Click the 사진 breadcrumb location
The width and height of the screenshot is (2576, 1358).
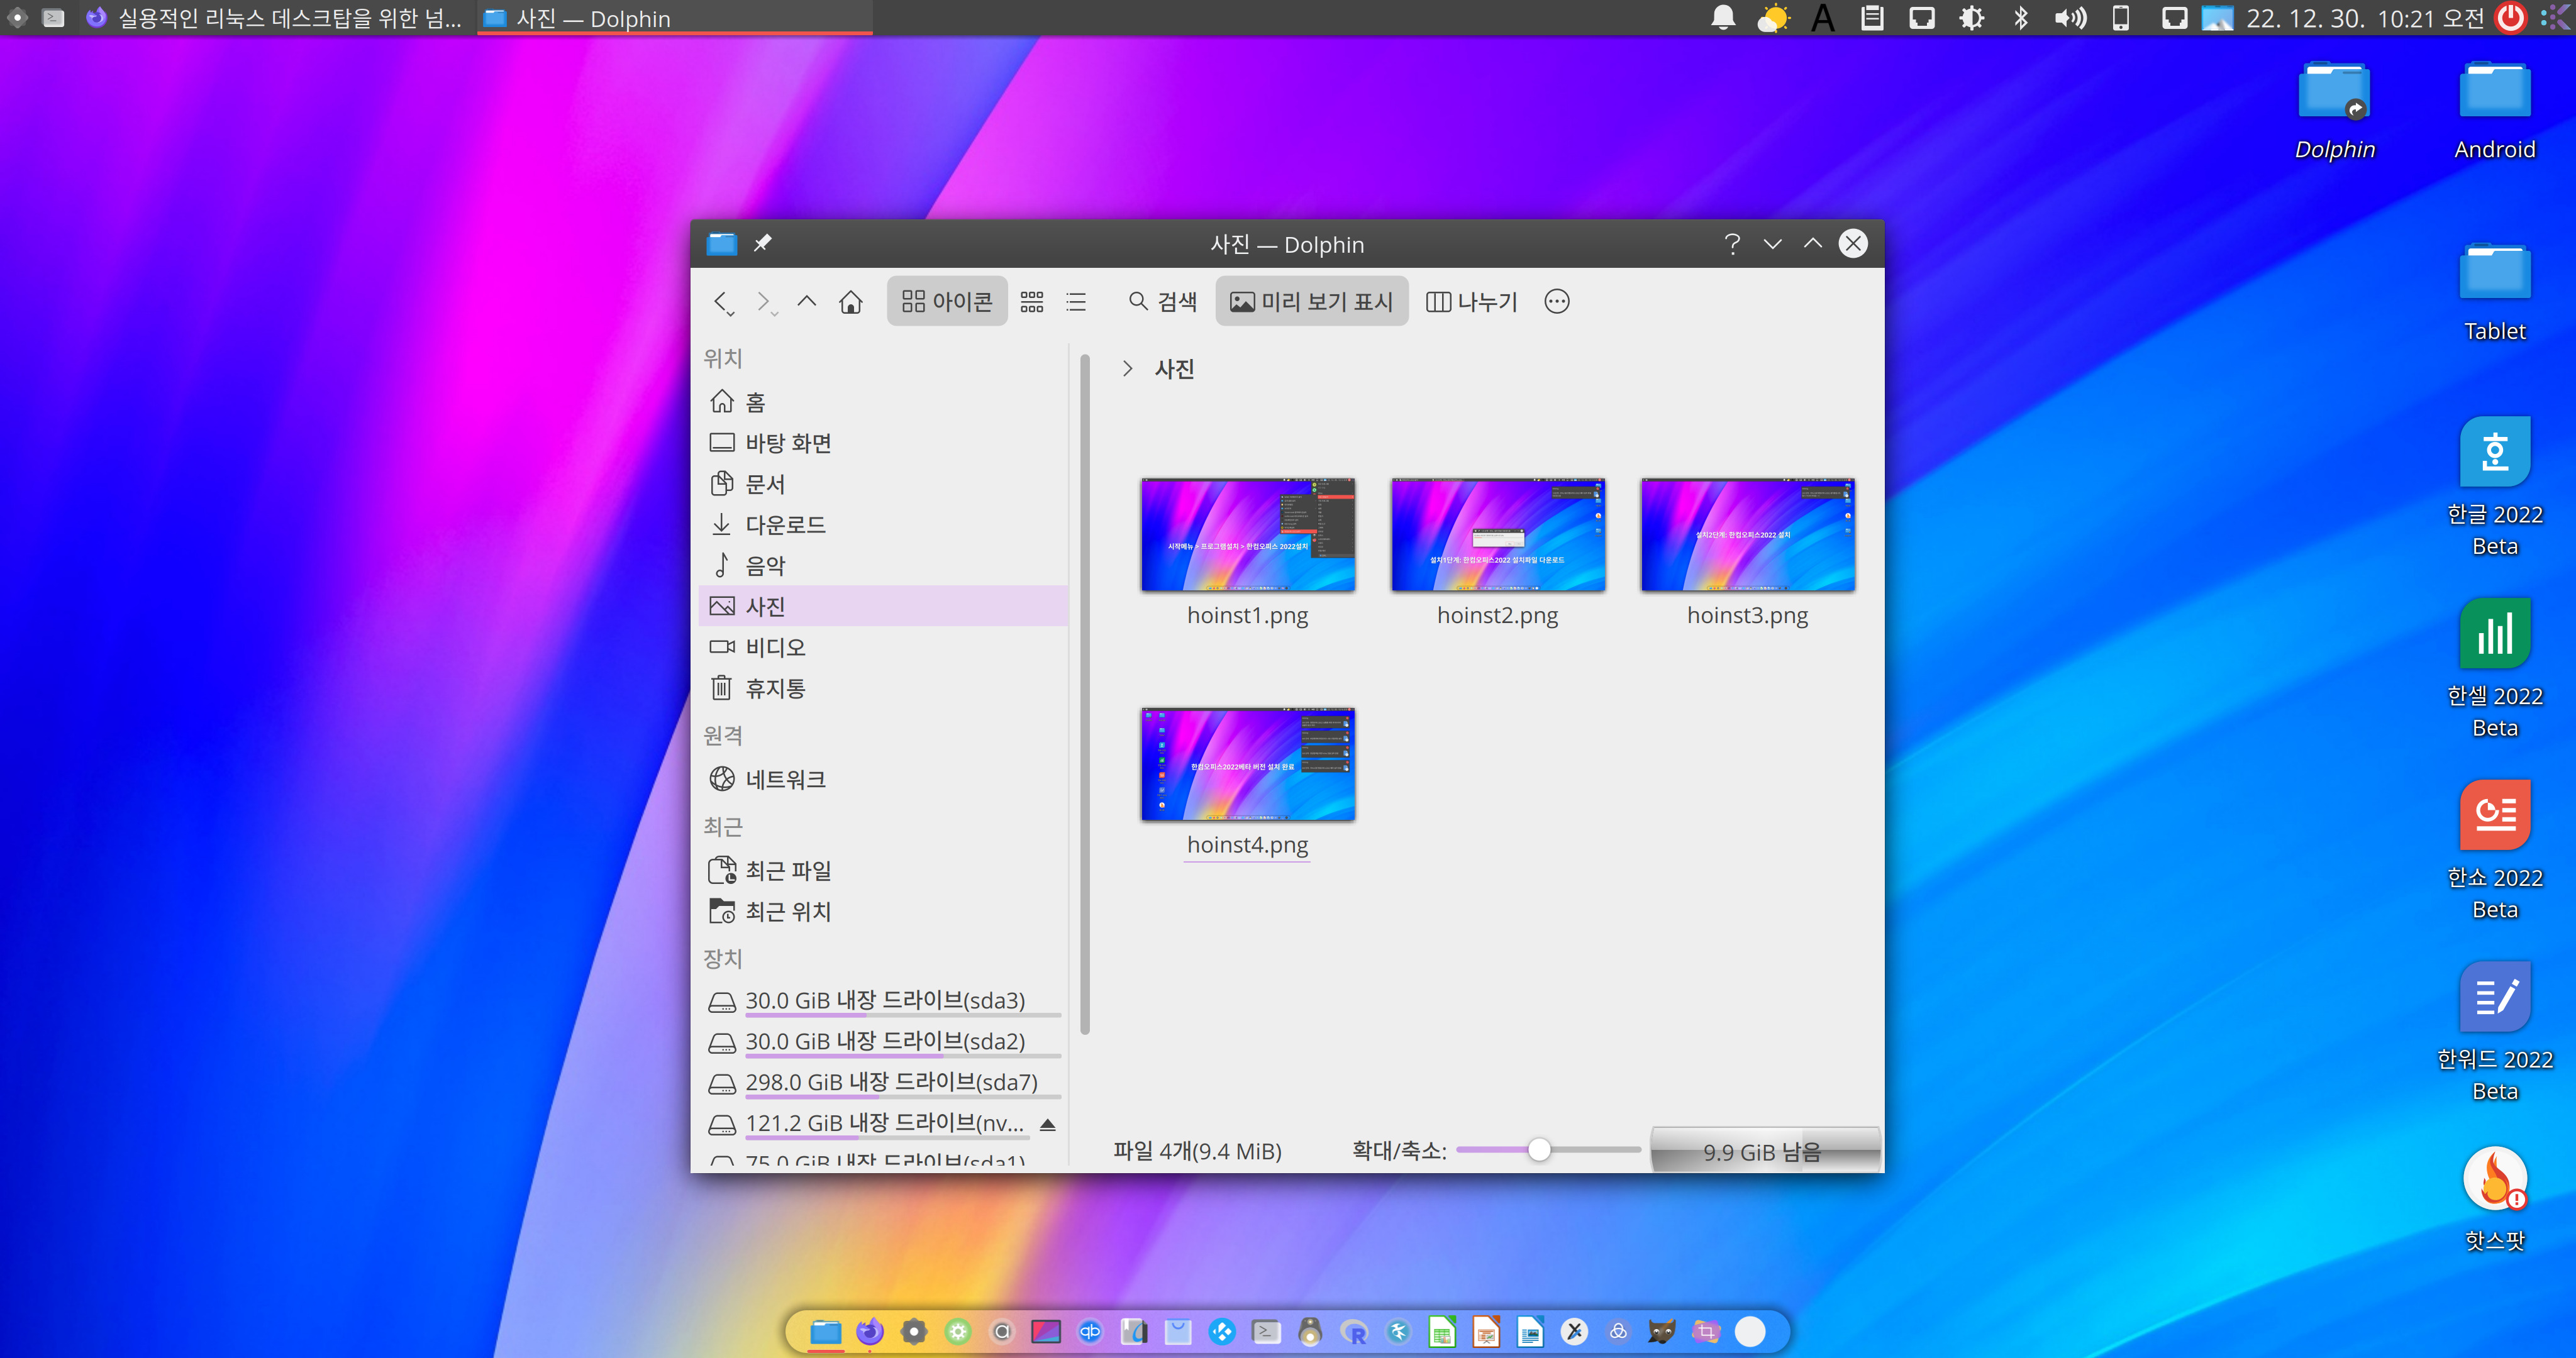click(1175, 369)
